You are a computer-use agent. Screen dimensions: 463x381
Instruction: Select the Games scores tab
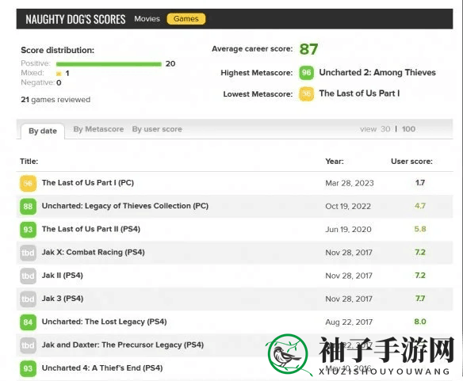pos(186,19)
